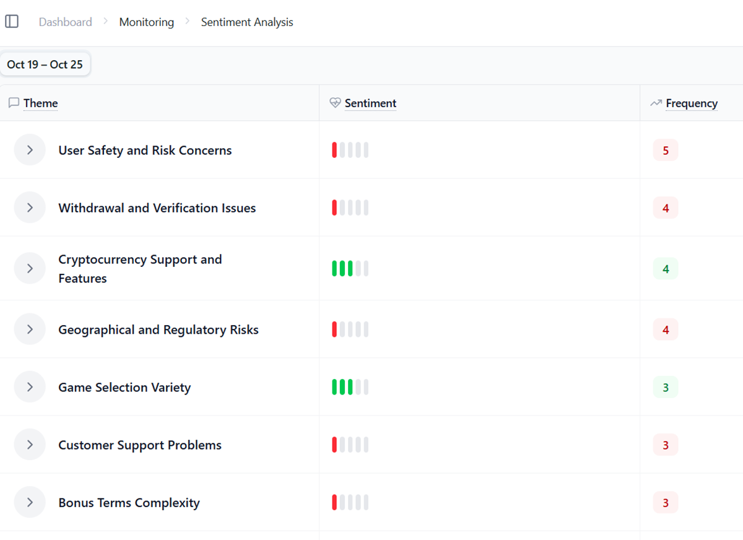This screenshot has width=743, height=540.
Task: Click the Bonus Terms Complexity theme
Action: (x=129, y=503)
